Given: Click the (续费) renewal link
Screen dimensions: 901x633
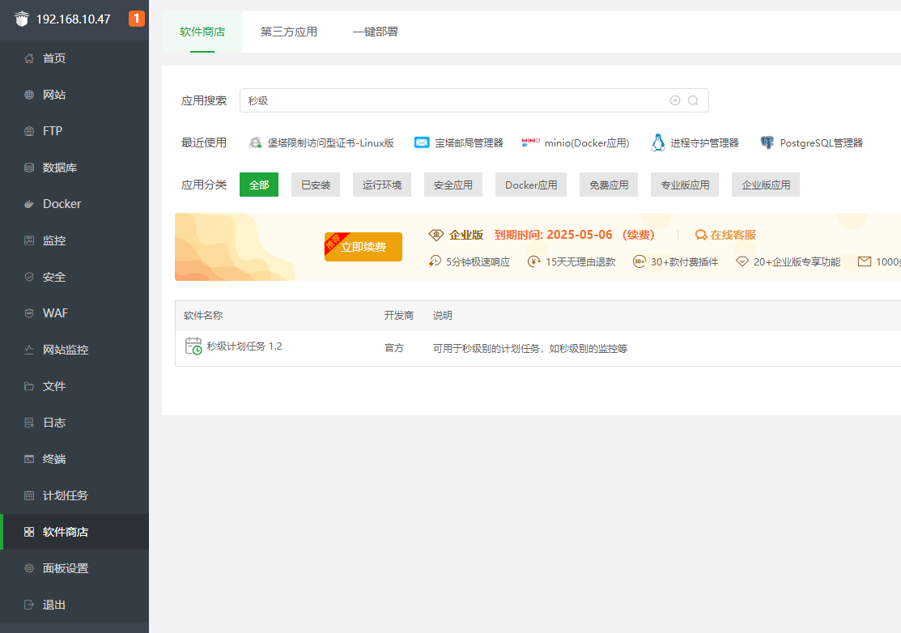Looking at the screenshot, I should tap(639, 235).
